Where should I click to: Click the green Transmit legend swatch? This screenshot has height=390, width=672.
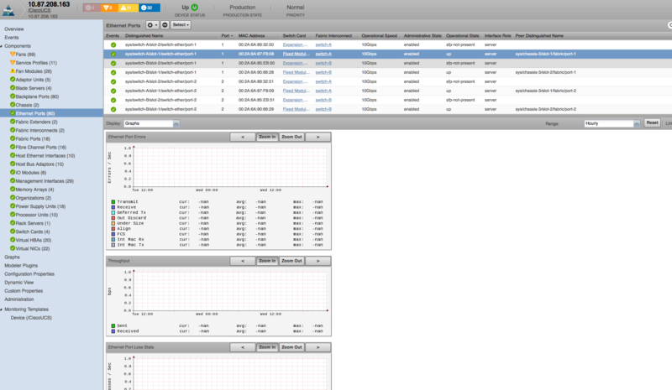113,201
